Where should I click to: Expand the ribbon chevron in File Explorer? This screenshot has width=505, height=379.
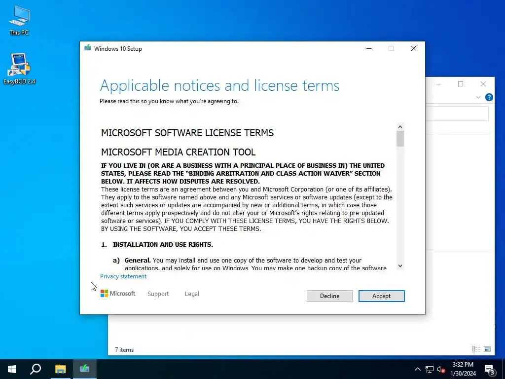[x=478, y=97]
